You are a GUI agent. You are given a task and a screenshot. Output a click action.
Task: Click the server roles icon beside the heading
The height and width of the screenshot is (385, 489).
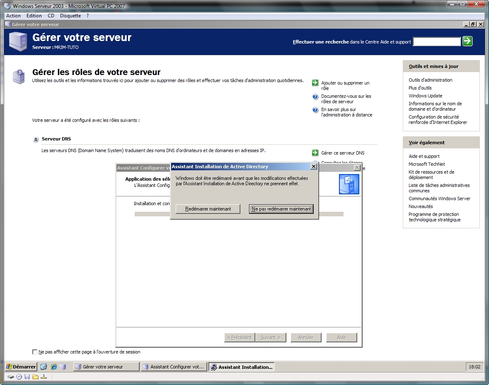coord(19,76)
